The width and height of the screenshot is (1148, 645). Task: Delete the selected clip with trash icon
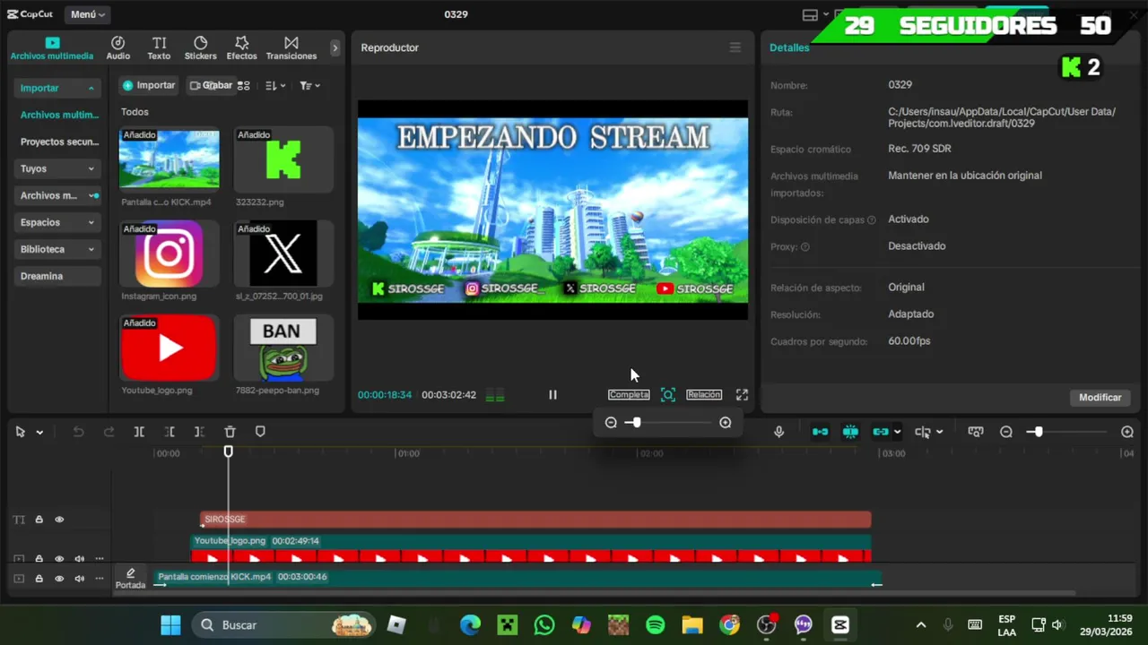click(230, 432)
